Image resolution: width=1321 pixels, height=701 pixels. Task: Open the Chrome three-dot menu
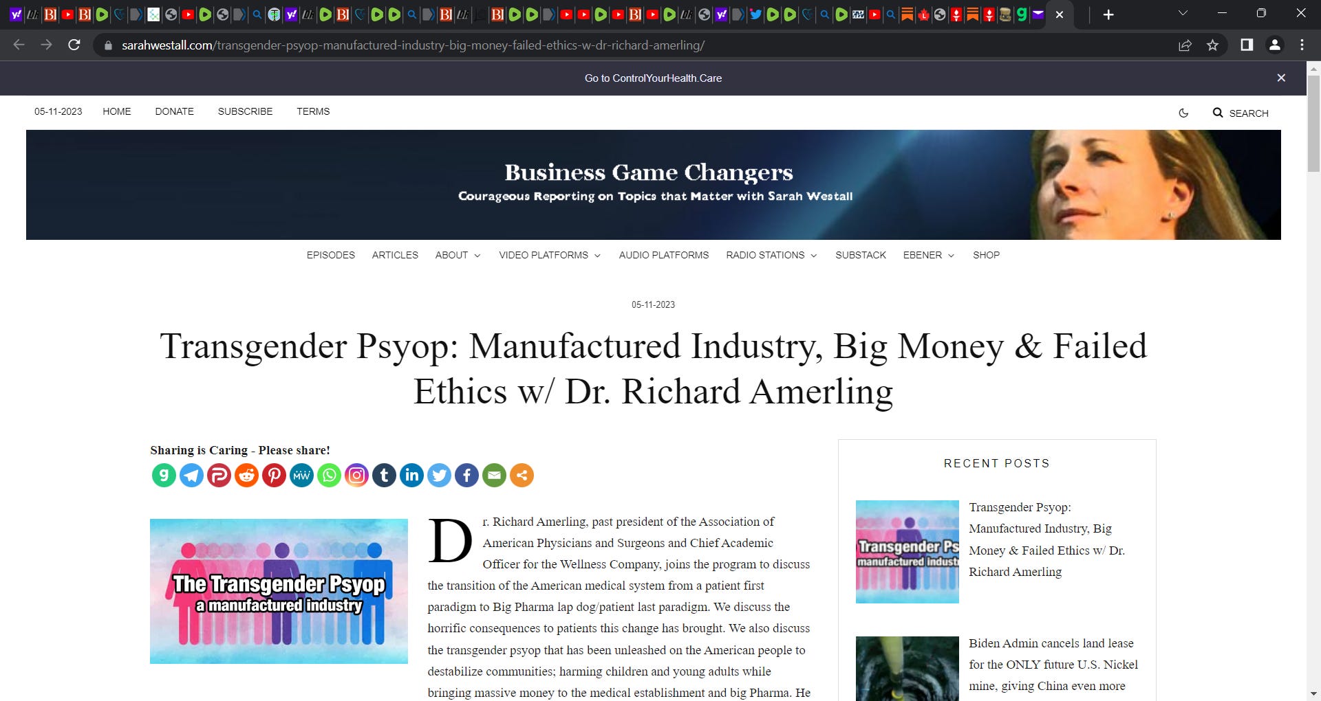tap(1302, 45)
